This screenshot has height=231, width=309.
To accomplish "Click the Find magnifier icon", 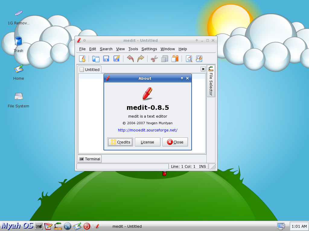I will (189, 59).
